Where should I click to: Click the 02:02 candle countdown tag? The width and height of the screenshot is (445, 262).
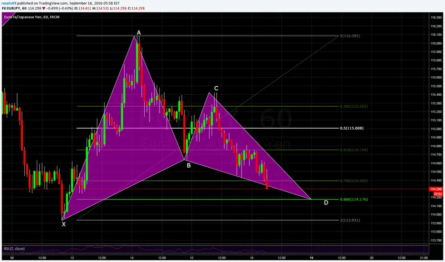tap(438, 194)
